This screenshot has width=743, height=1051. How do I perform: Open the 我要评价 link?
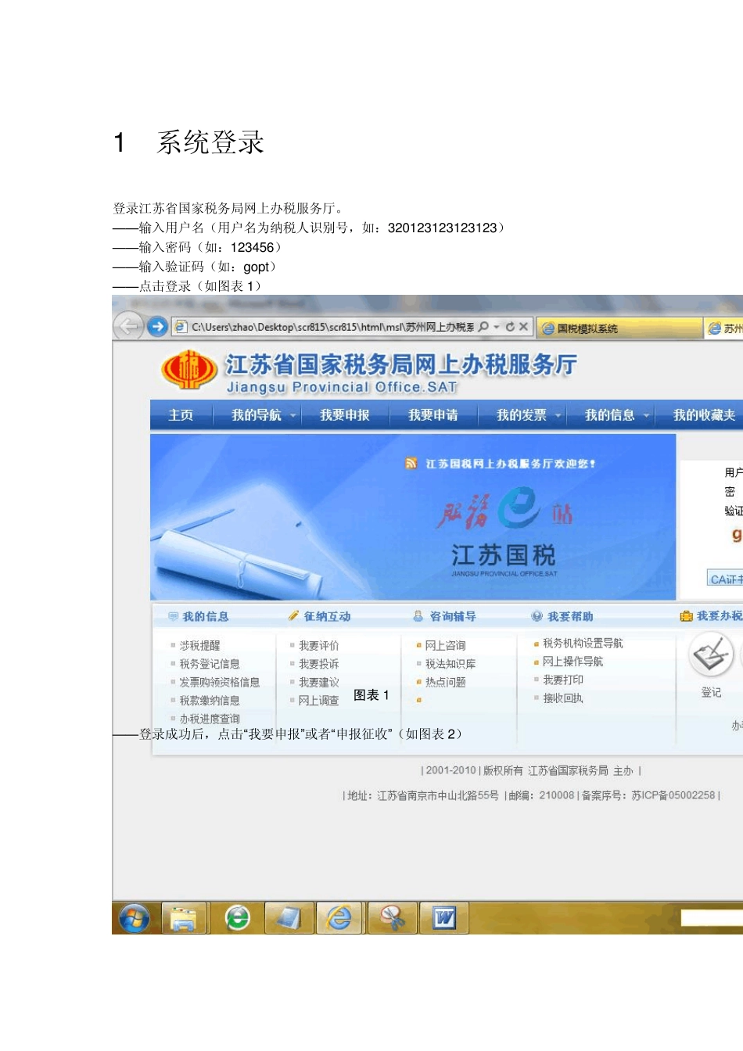(x=319, y=646)
